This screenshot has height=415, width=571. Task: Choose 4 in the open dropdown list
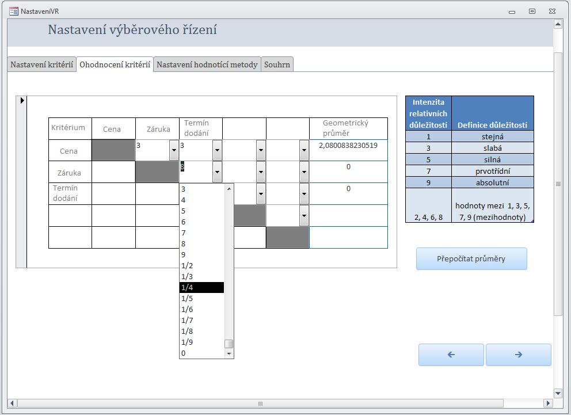pyautogui.click(x=202, y=200)
